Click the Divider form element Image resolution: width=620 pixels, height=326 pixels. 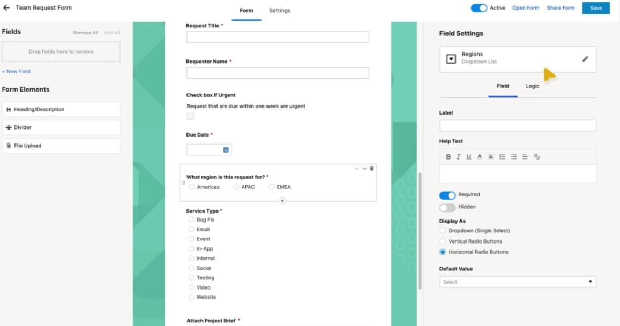point(61,127)
